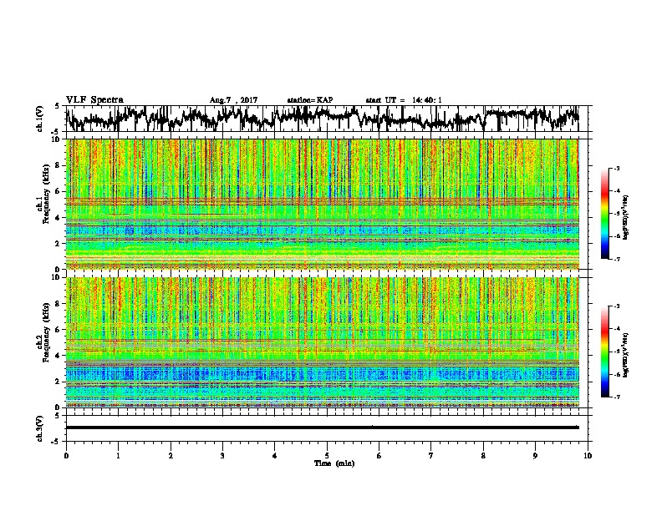Click the "0" tick on the time axis
Viewport: 662px width, 511px height.
click(66, 456)
